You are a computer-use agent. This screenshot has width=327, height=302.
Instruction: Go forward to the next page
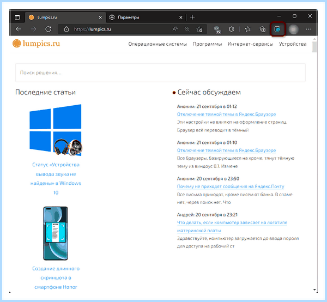point(33,29)
